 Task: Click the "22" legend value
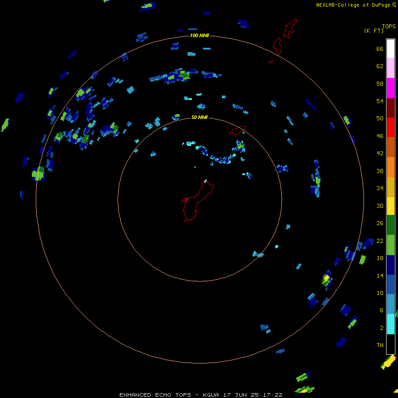point(380,241)
